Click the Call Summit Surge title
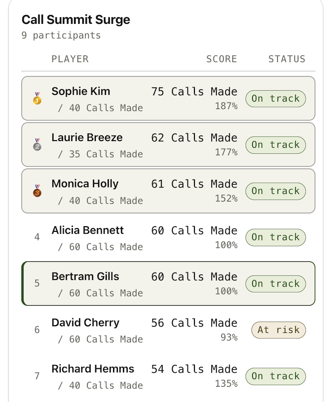The width and height of the screenshot is (330, 402). pos(76,20)
